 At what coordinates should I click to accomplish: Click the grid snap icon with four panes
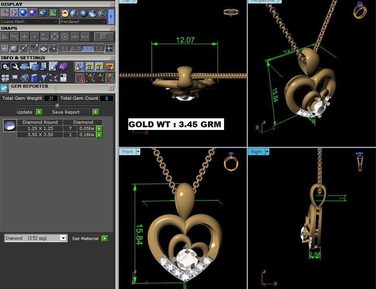[5, 48]
